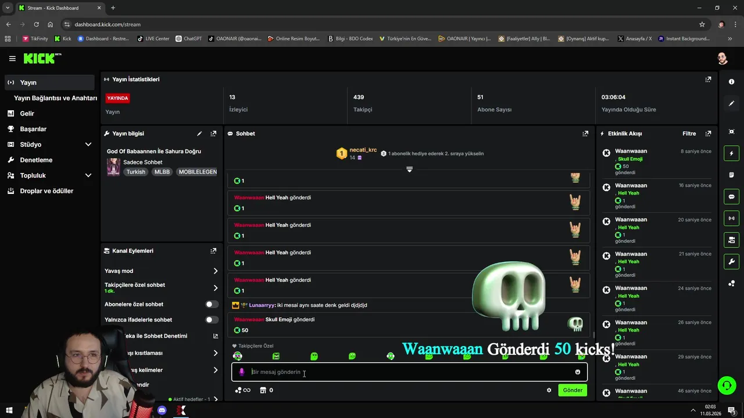The height and width of the screenshot is (418, 744).
Task: Click the focus frame icon in right sidebar
Action: coord(731,132)
